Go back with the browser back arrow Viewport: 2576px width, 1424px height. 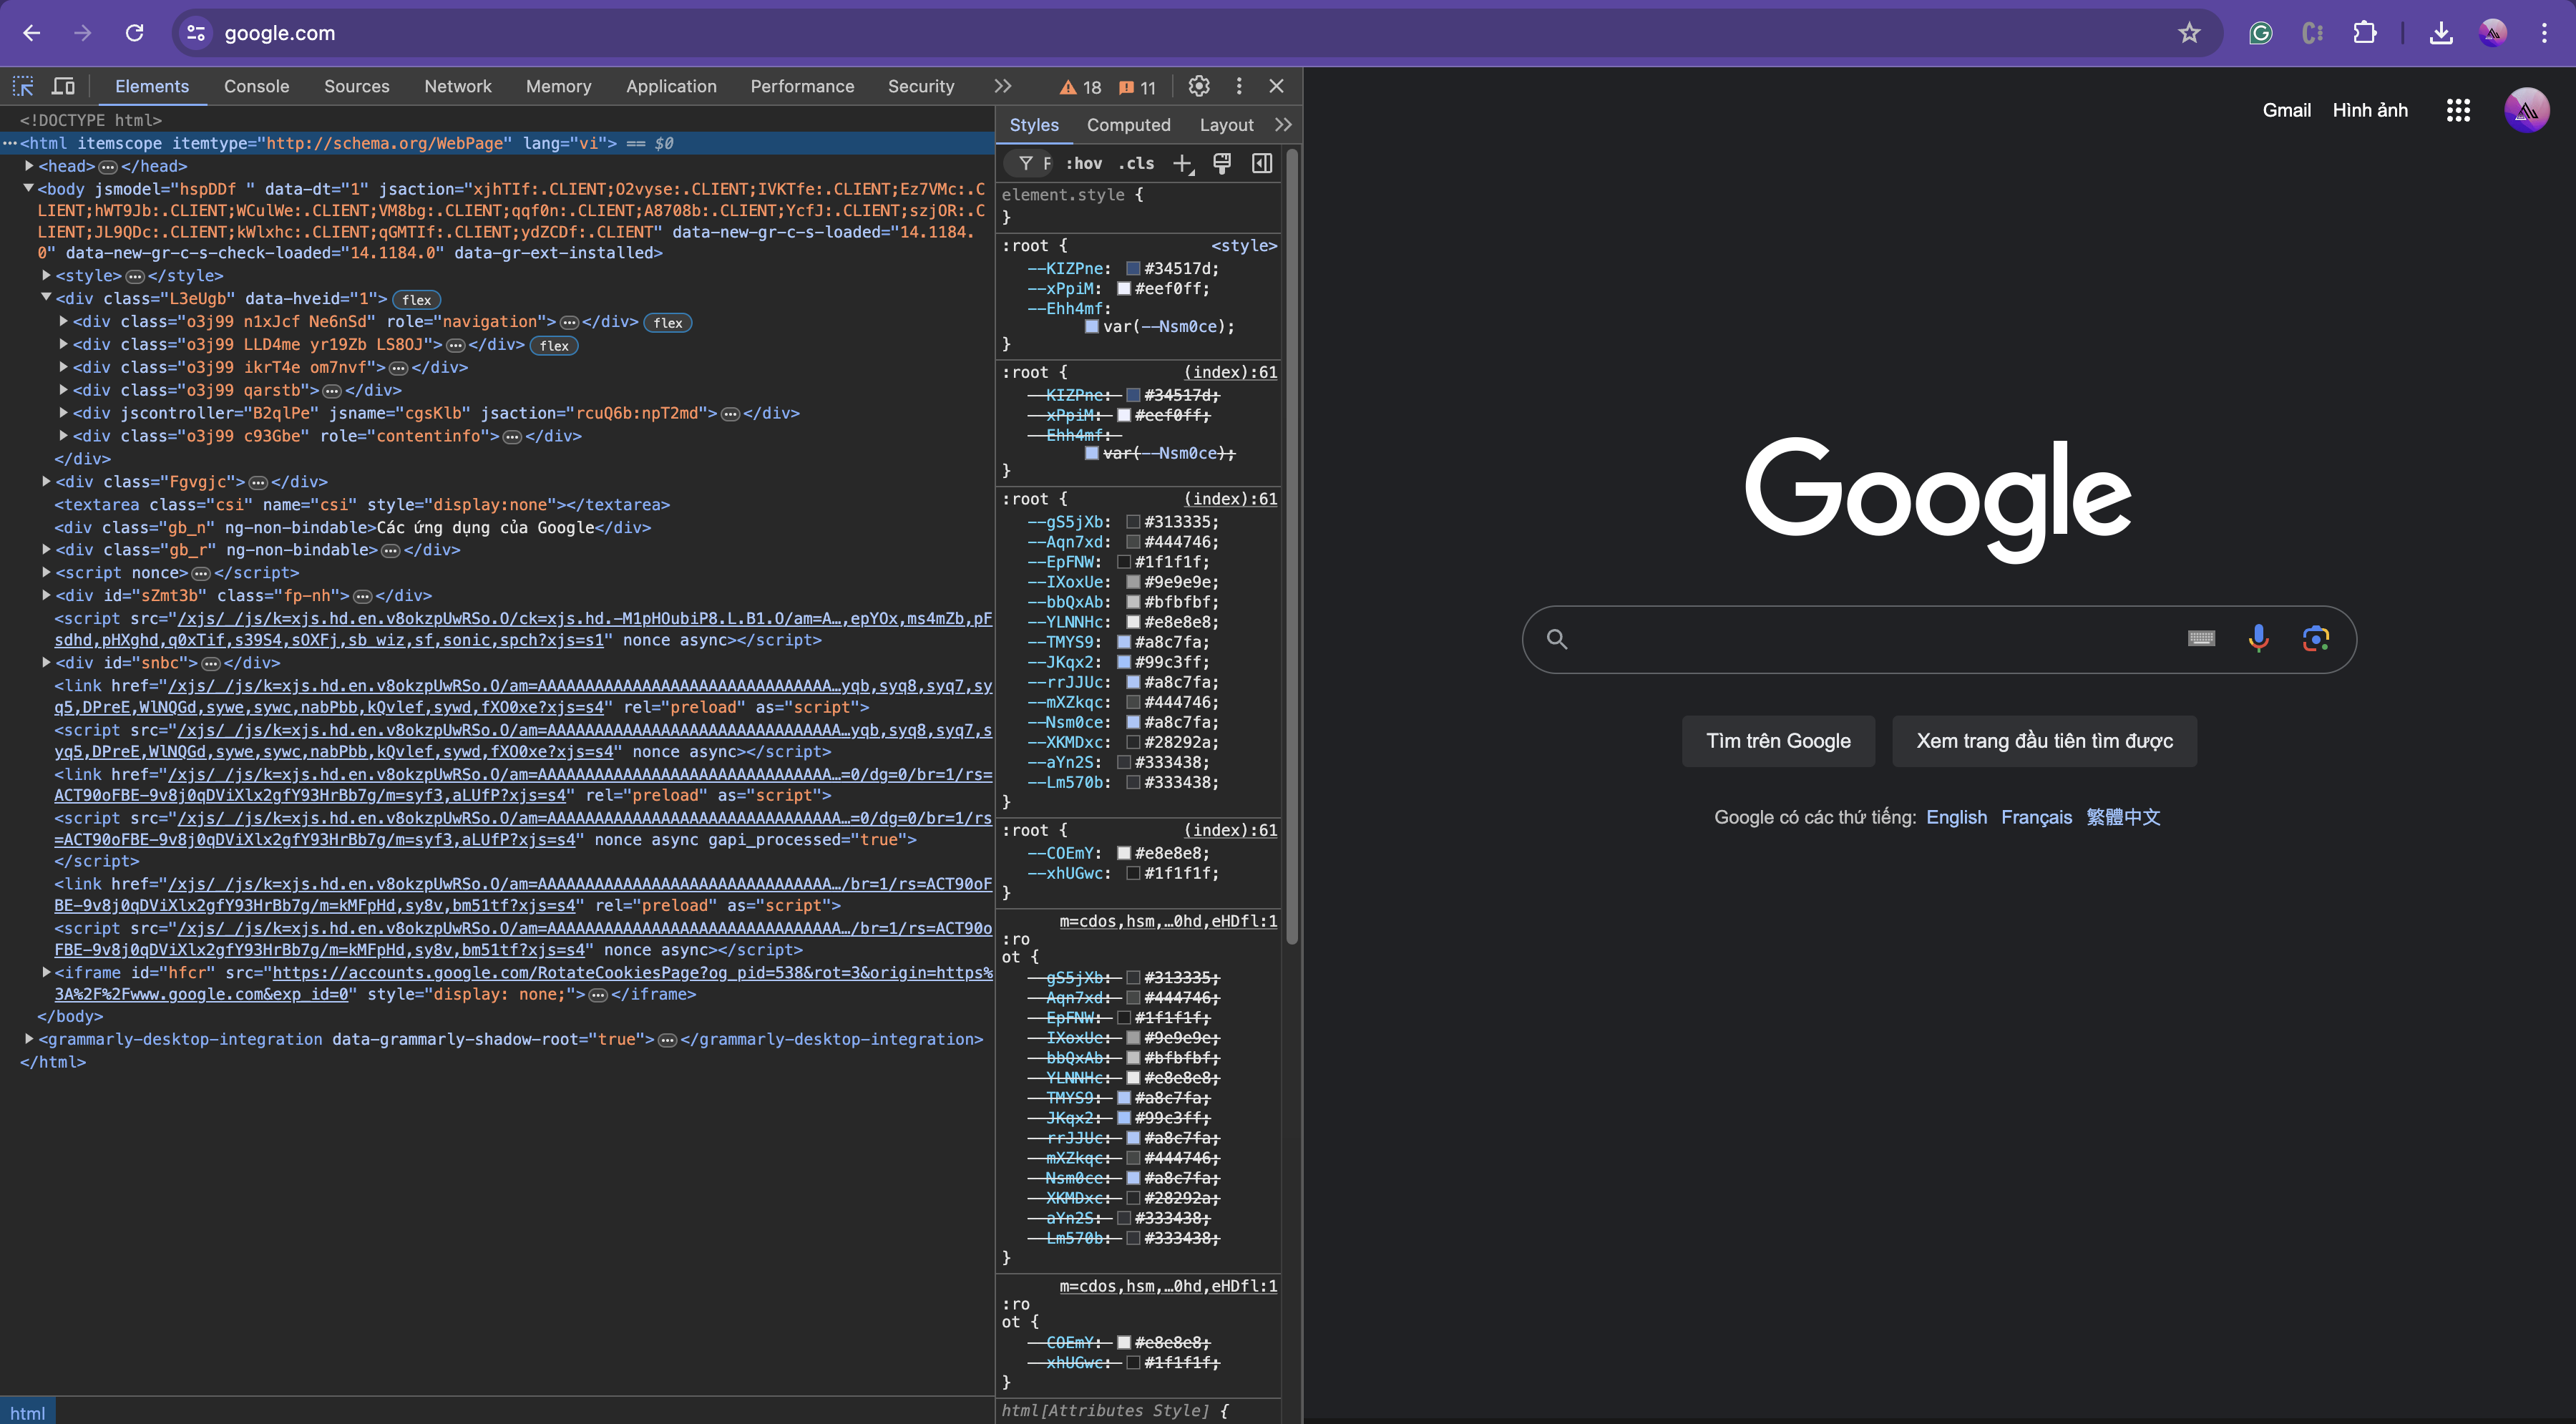point(32,33)
